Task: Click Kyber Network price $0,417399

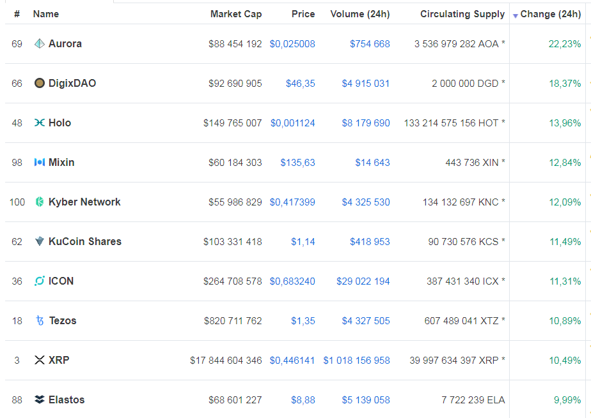Action: tap(292, 202)
